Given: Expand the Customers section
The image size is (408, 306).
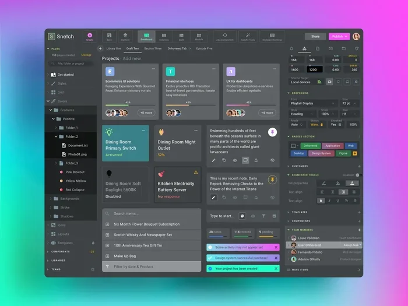Looking at the screenshot, I should point(289,166).
